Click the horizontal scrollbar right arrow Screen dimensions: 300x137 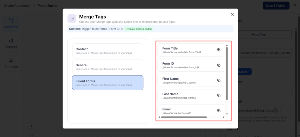224,117
